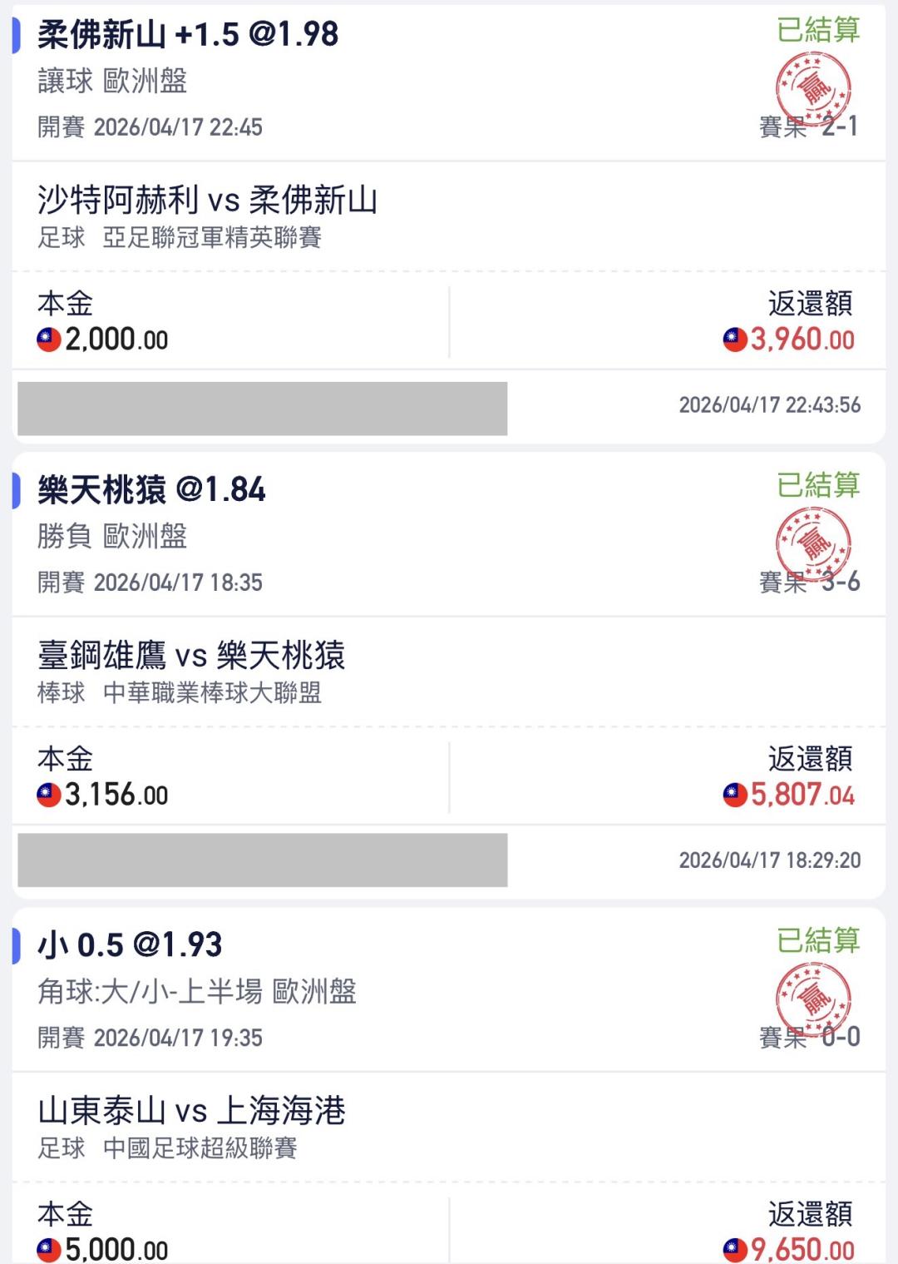Select the 小 0.5 @1.93 bet heading

130,945
